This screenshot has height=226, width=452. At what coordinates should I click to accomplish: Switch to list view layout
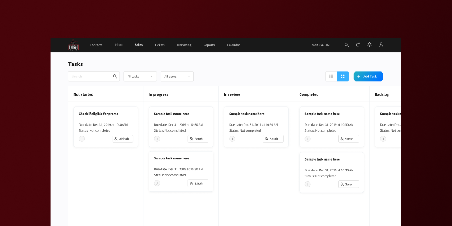(331, 76)
